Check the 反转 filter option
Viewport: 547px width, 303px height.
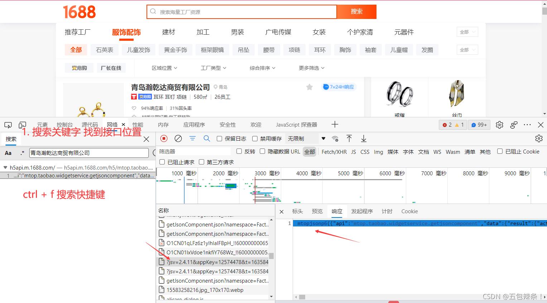point(239,151)
